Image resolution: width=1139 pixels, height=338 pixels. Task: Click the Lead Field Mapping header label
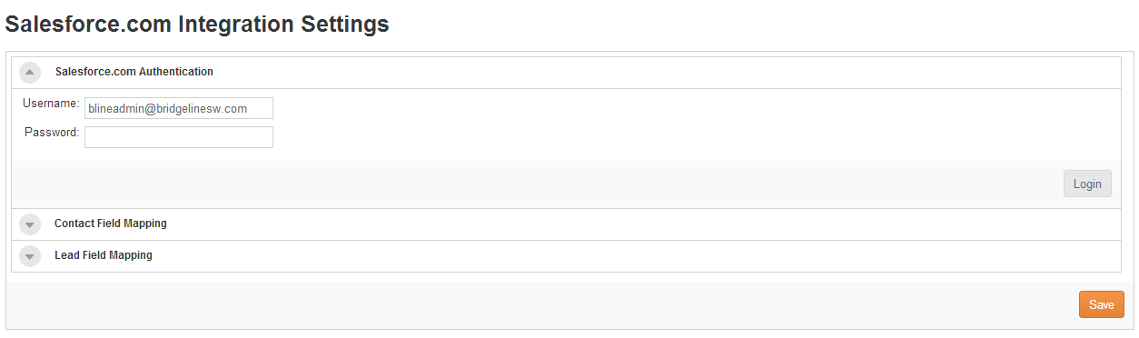point(104,255)
